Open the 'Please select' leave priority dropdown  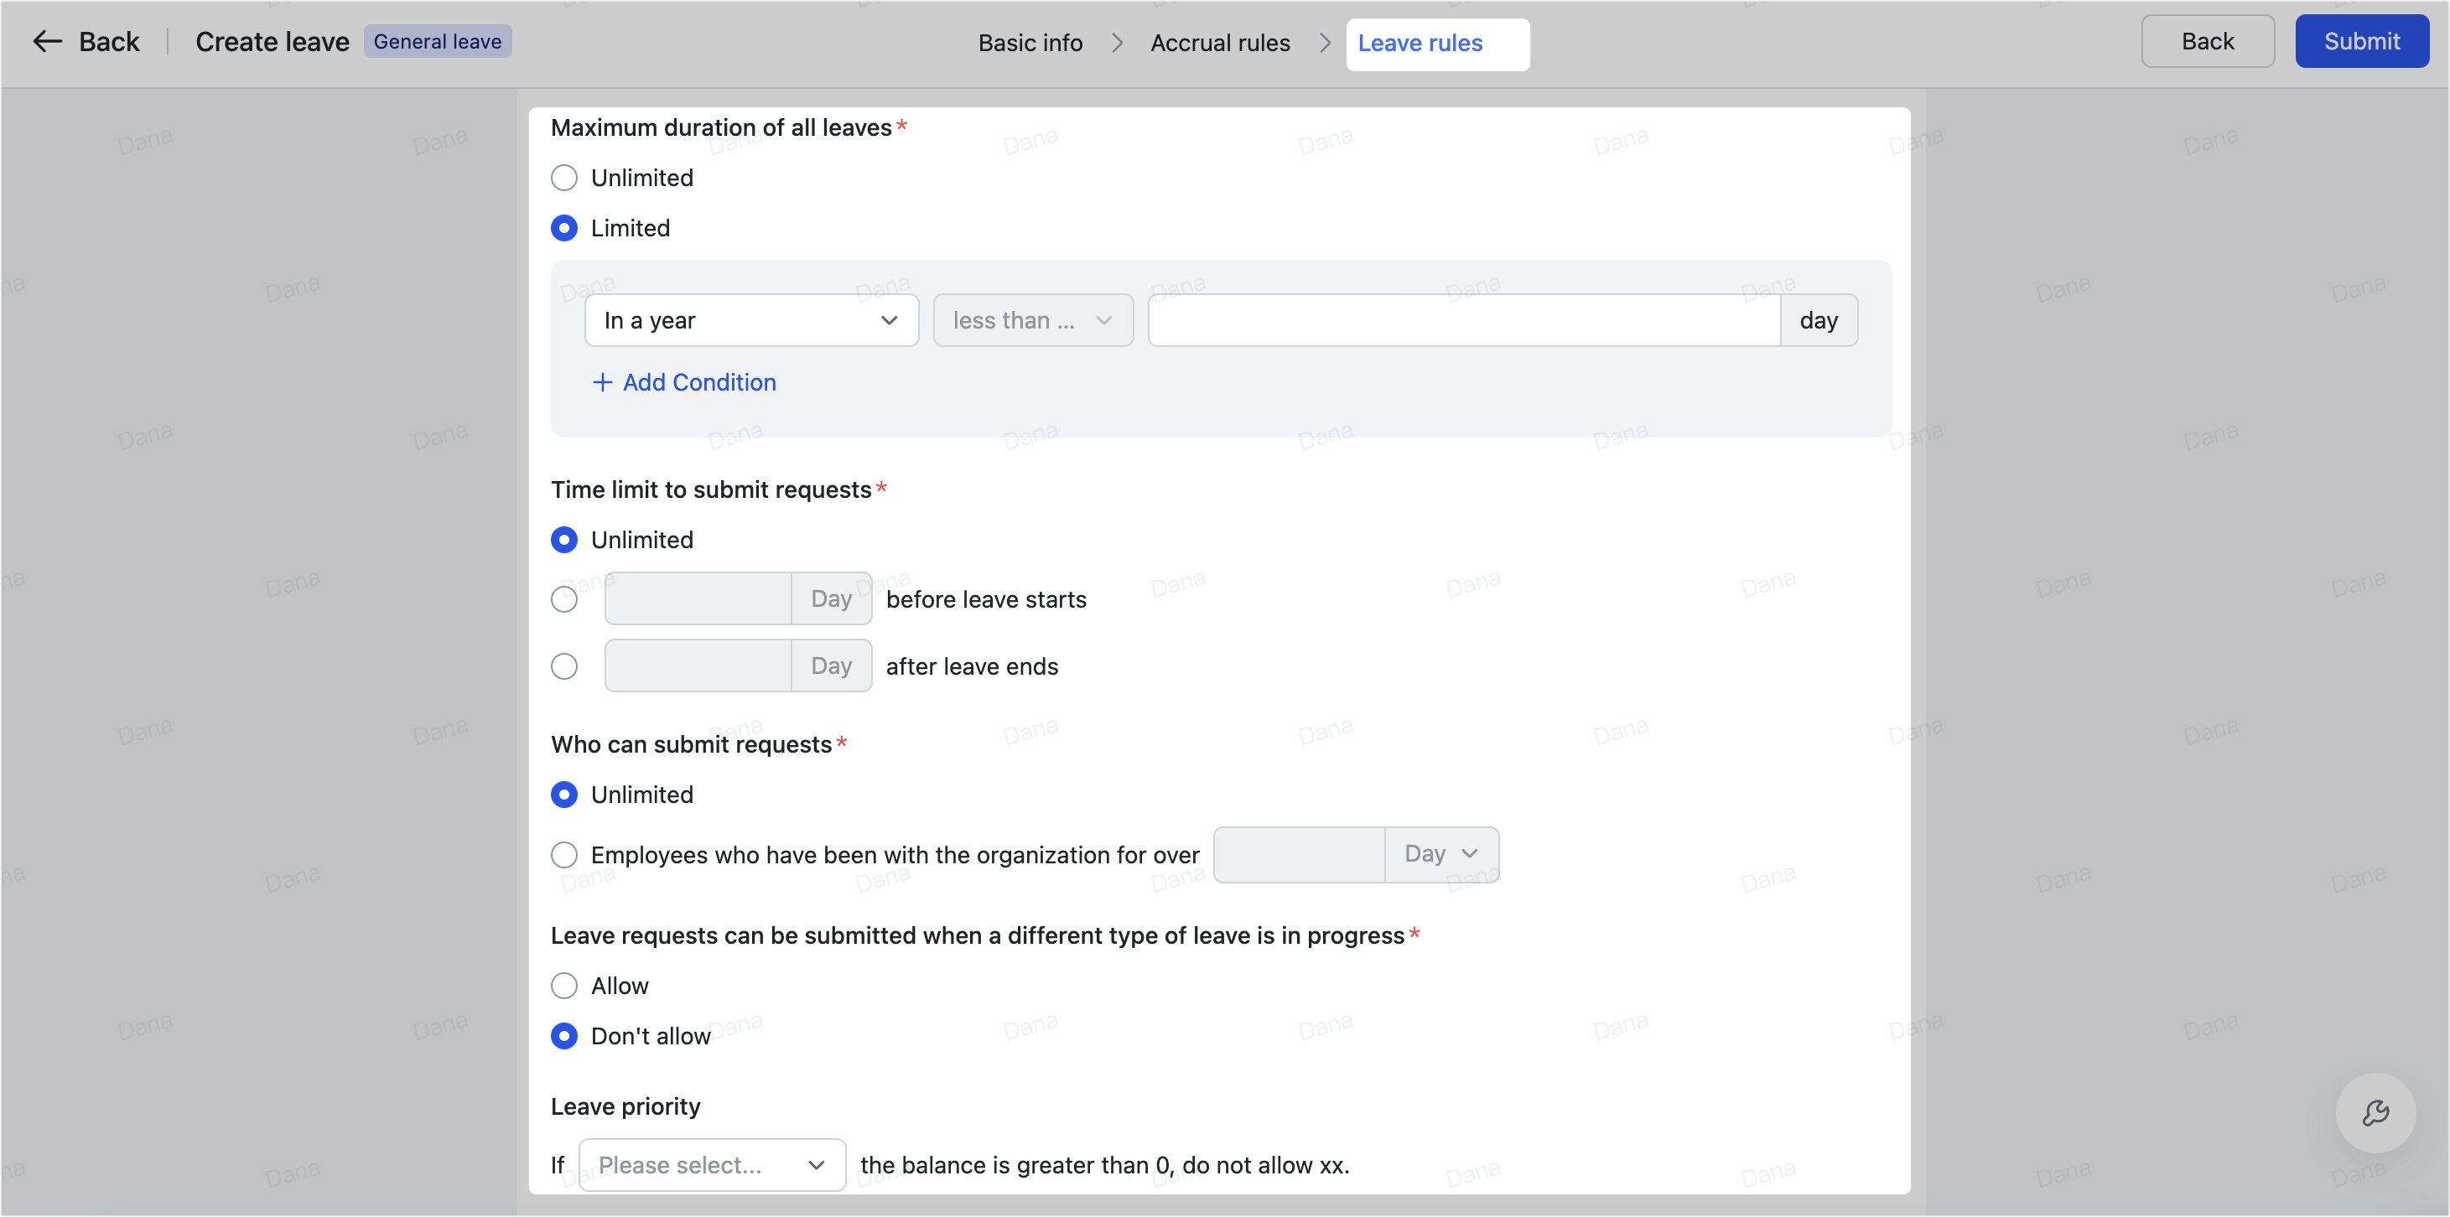[710, 1163]
